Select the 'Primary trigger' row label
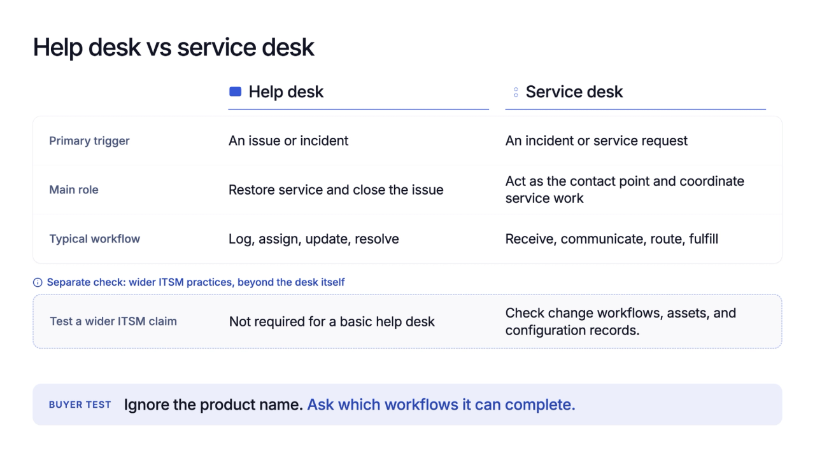Screen dimensions: 815x458 pyautogui.click(x=89, y=141)
